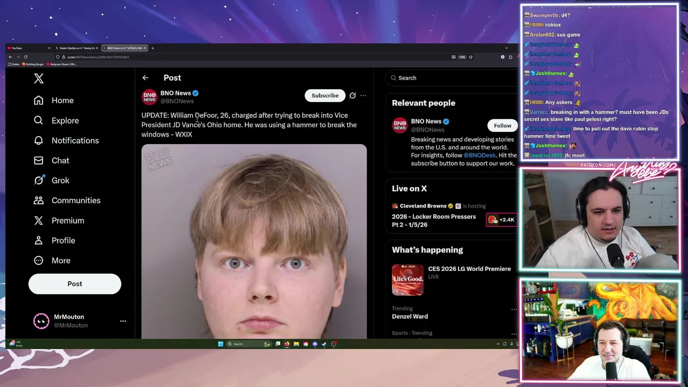Switch to the YouTube browser tab
The width and height of the screenshot is (688, 387).
click(28, 48)
